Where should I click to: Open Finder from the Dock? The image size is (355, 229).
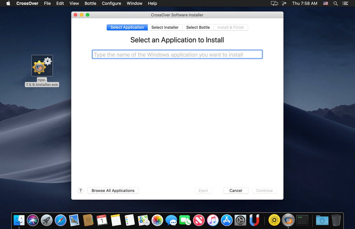pyautogui.click(x=19, y=220)
